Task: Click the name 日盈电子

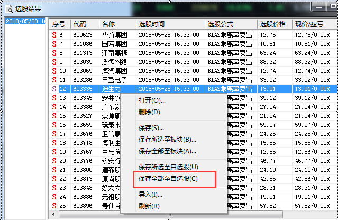Action: [114, 80]
